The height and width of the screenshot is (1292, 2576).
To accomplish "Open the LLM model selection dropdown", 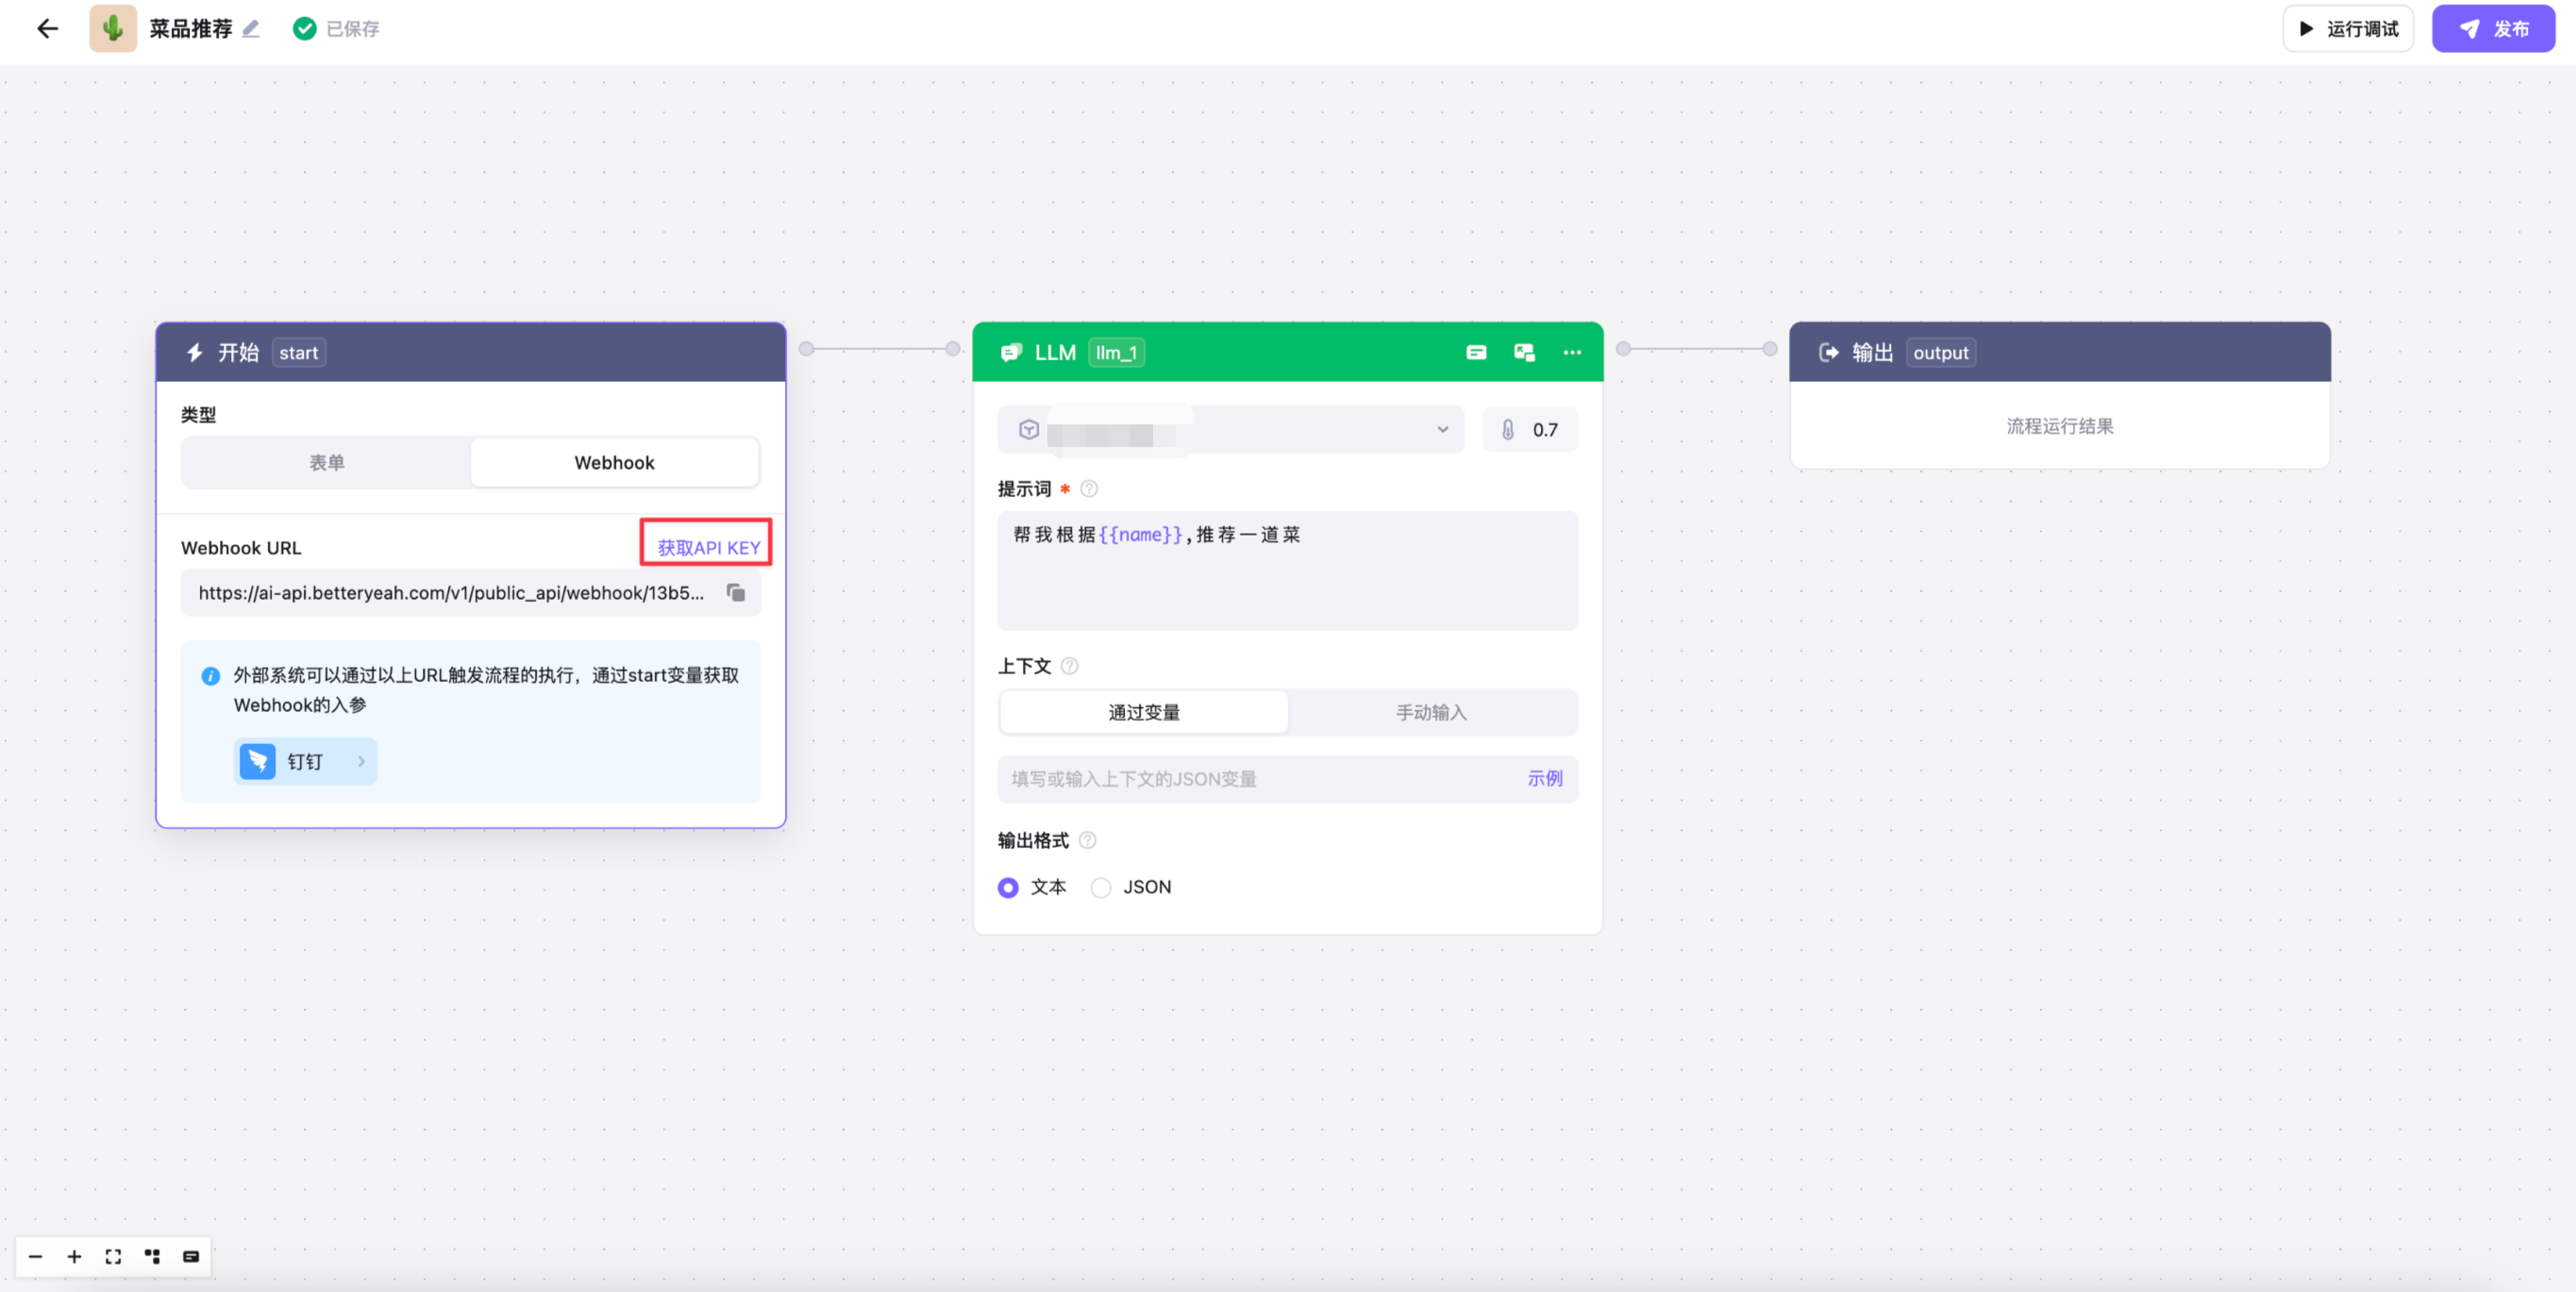I will tap(1231, 430).
